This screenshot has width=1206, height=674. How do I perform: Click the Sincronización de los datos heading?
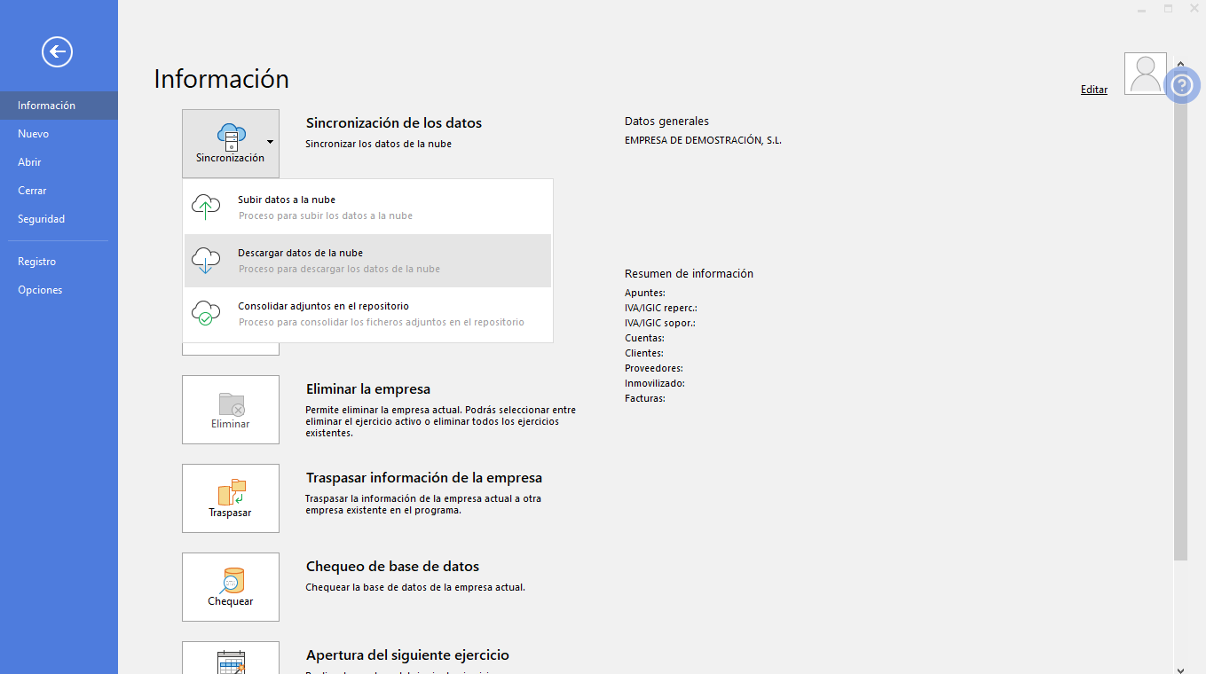coord(394,123)
